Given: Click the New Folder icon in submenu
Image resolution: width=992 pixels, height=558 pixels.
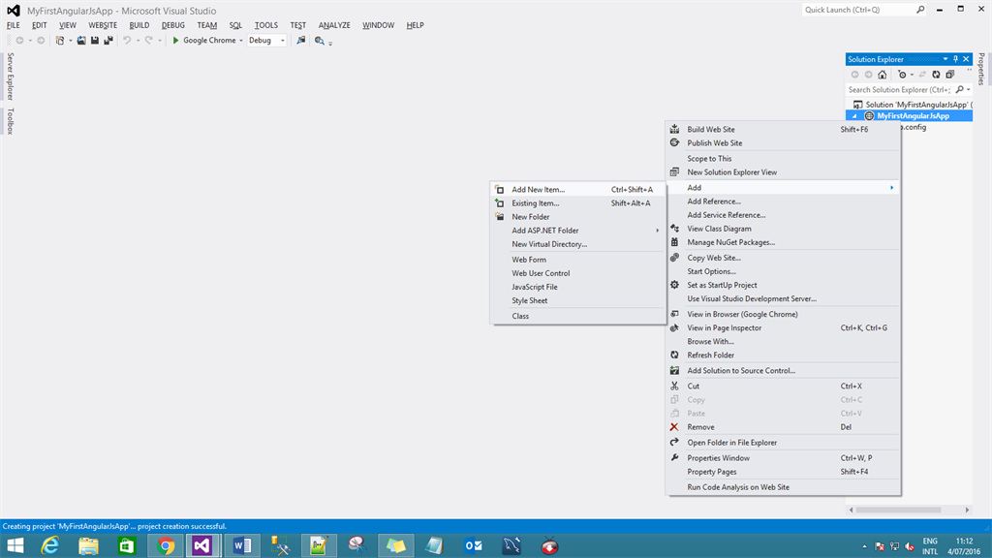Looking at the screenshot, I should [x=500, y=216].
